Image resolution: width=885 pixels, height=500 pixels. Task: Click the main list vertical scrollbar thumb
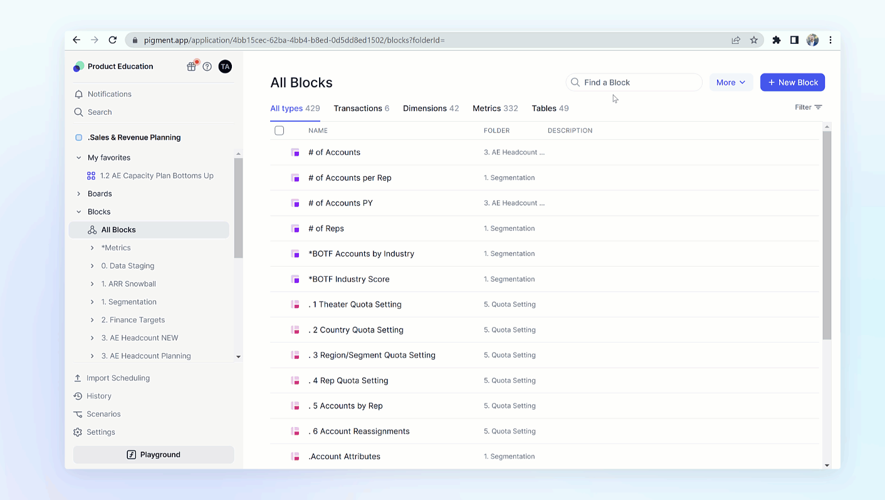coord(827,235)
